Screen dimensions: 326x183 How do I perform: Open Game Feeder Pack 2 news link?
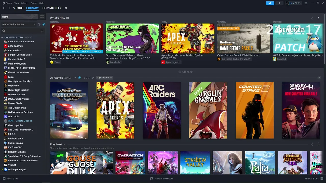[x=238, y=55]
